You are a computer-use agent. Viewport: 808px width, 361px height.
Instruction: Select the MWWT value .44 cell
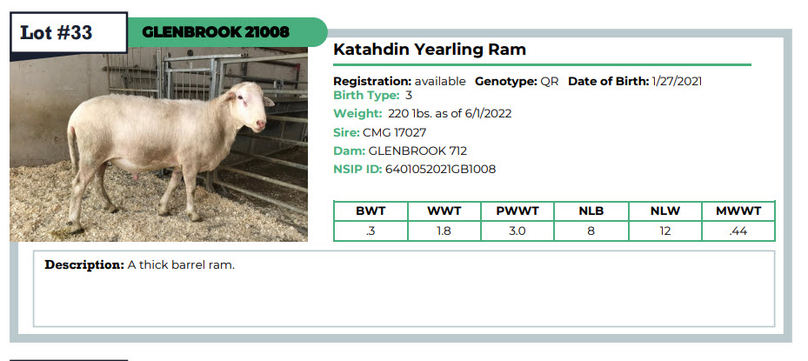click(738, 231)
